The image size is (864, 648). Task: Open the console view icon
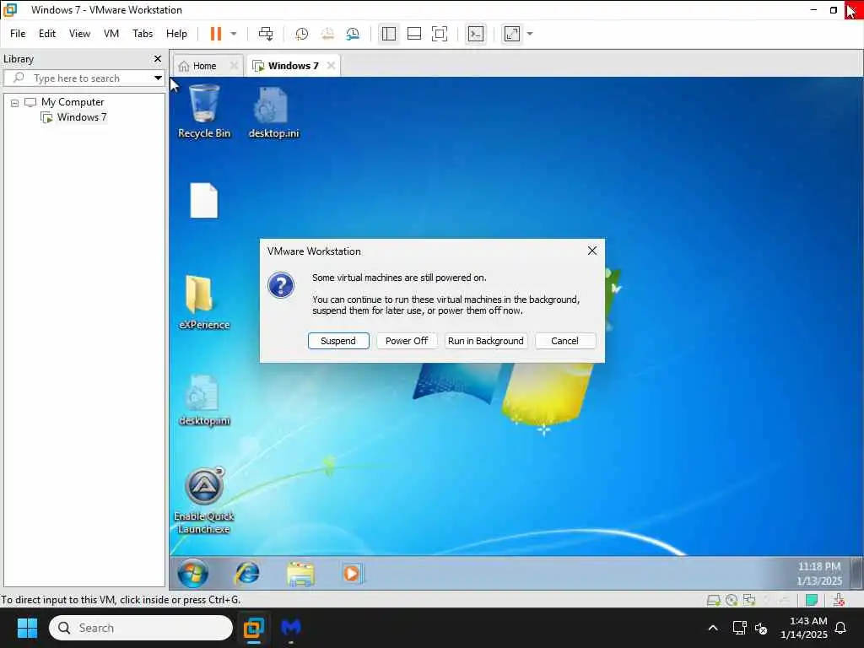tap(476, 34)
